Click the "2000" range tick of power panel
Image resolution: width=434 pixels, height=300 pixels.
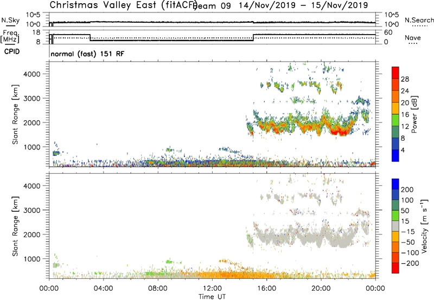[32, 122]
